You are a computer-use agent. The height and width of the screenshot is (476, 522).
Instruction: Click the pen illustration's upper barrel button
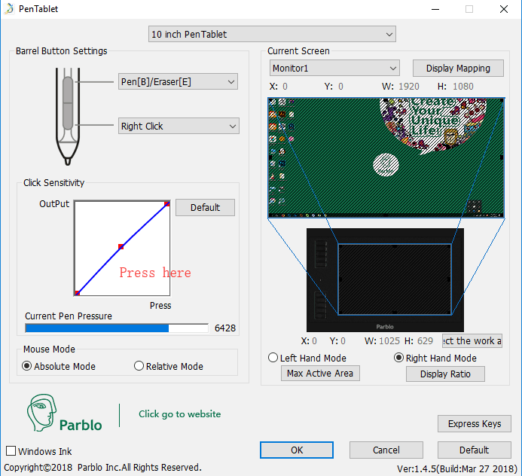68,90
